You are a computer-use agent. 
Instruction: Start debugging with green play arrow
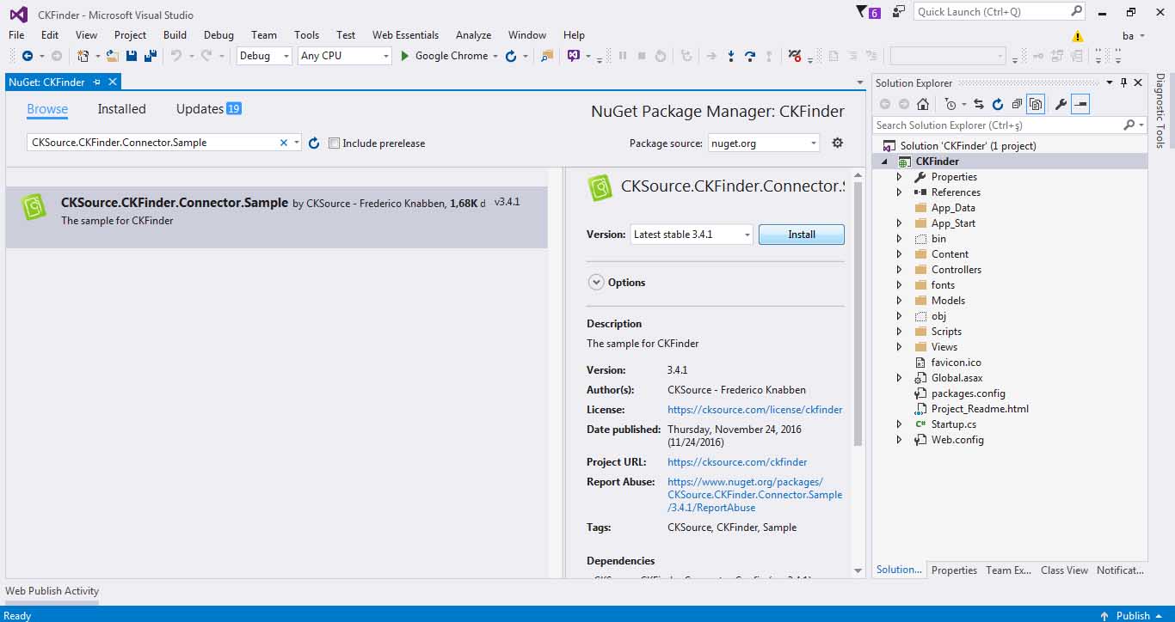(405, 56)
